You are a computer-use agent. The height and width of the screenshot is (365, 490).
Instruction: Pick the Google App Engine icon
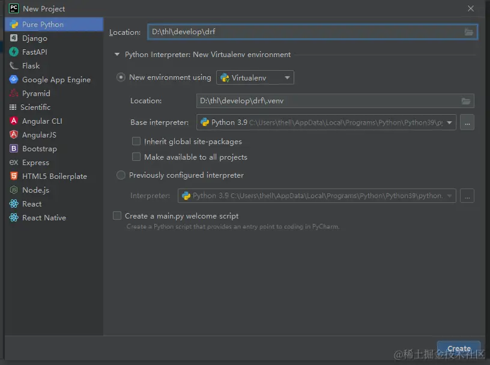click(13, 80)
